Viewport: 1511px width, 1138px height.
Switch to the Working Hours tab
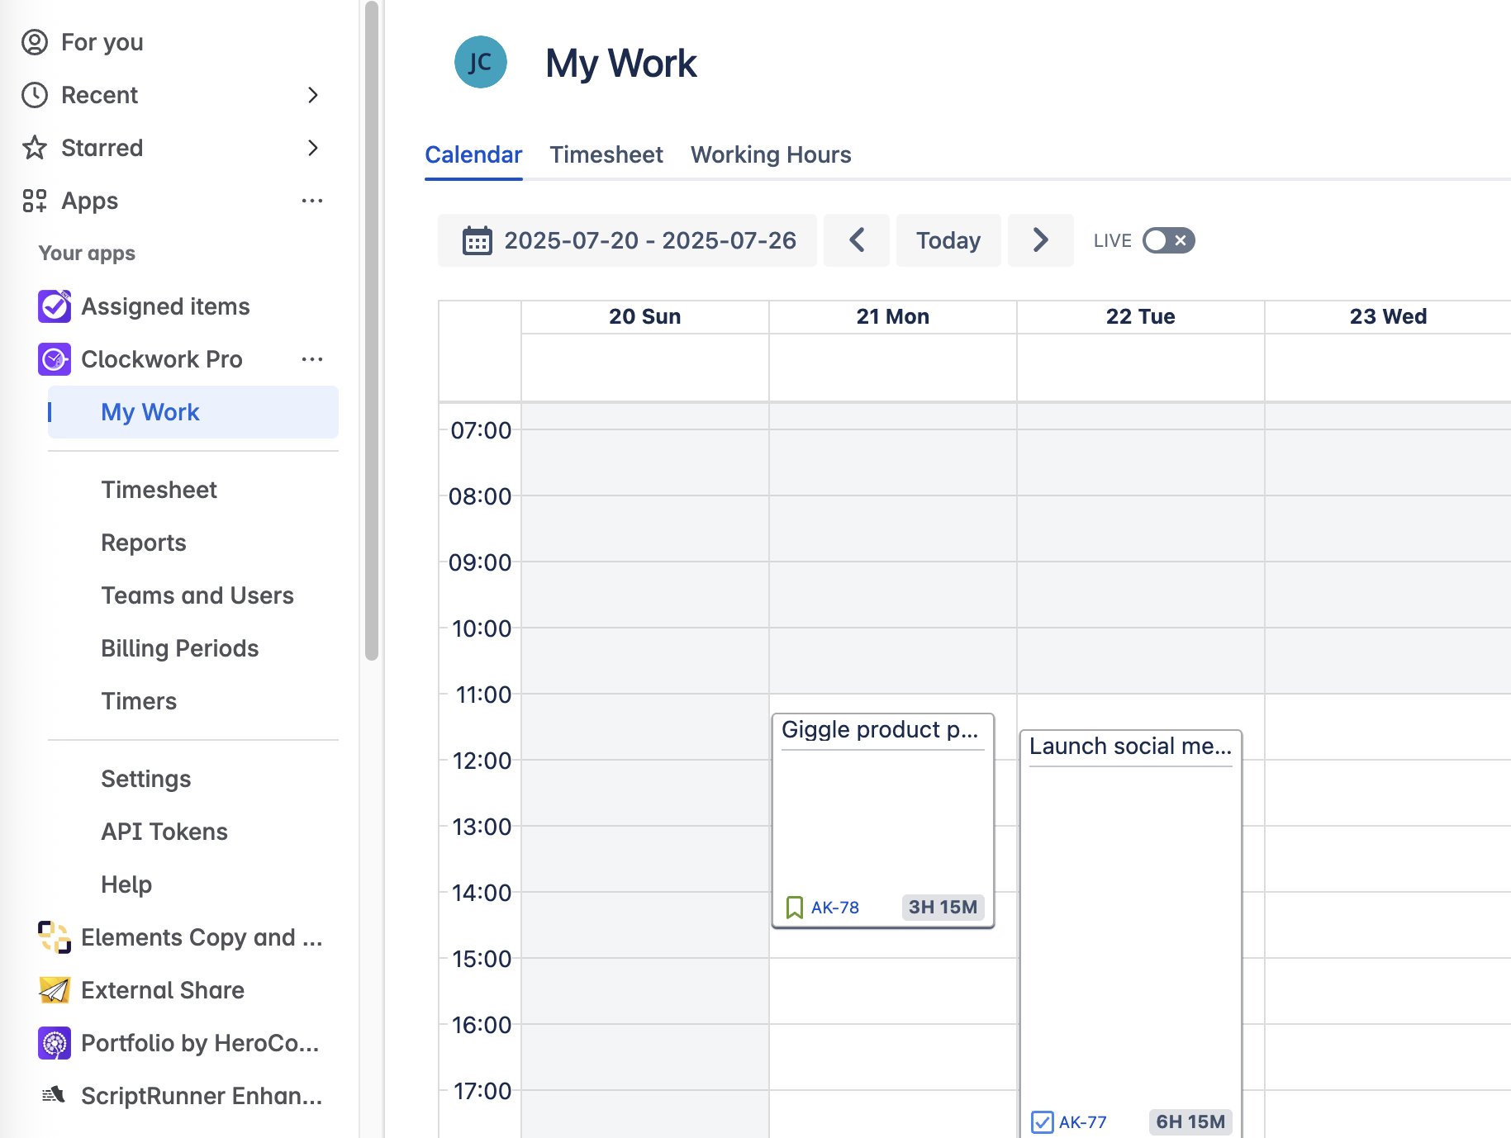(x=770, y=154)
